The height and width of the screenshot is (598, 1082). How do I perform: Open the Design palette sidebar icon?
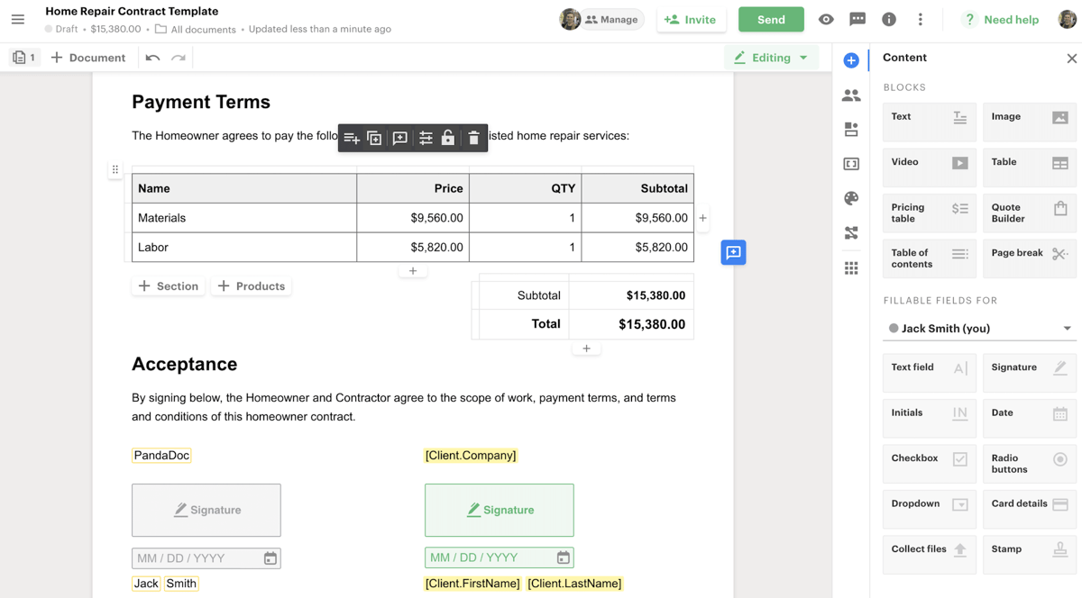pyautogui.click(x=851, y=198)
